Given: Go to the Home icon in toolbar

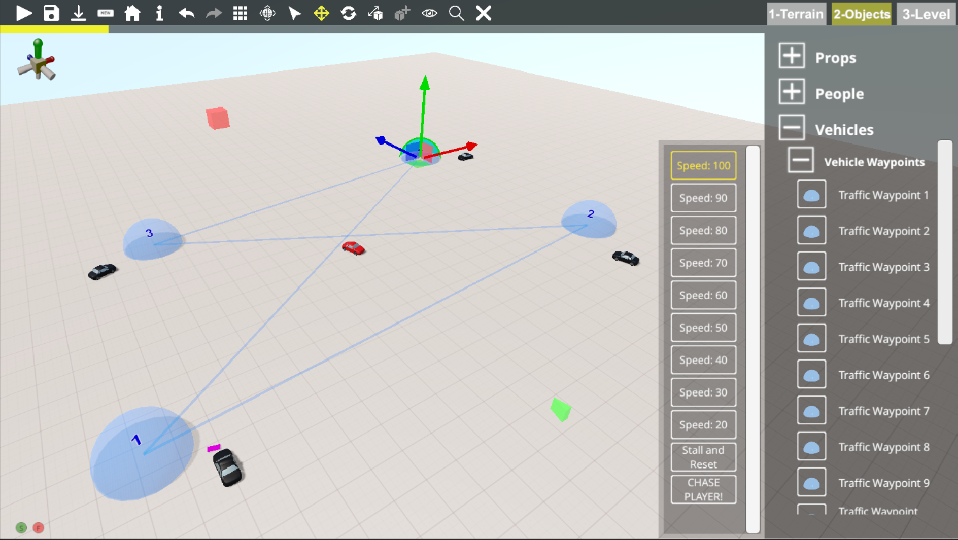Looking at the screenshot, I should [132, 13].
